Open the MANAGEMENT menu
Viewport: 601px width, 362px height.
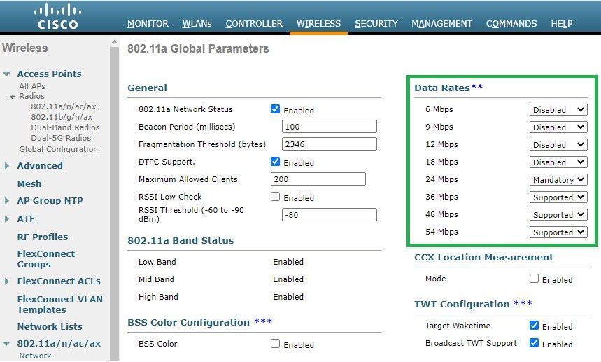[442, 24]
